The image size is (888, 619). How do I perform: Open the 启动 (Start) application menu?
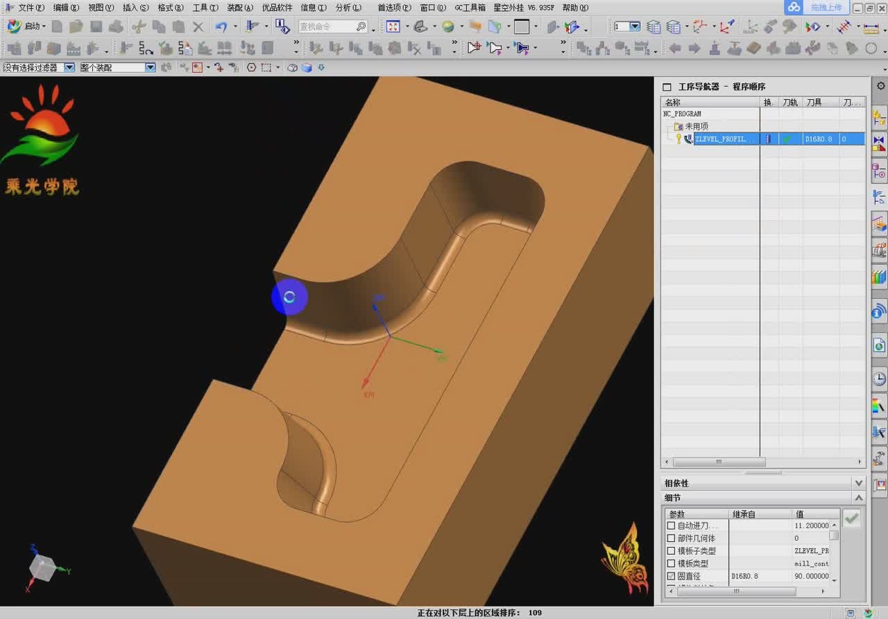[26, 26]
